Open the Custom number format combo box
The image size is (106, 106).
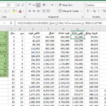pyautogui.click(x=96, y=5)
